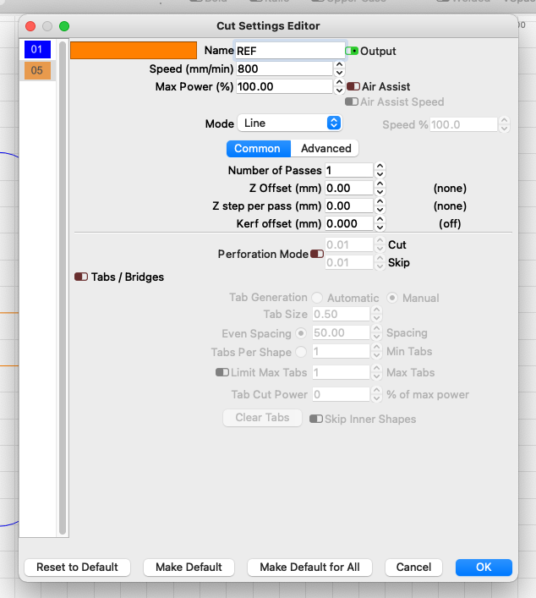Increase Max Power with its up arrow
This screenshot has height=598, width=536.
pyautogui.click(x=339, y=83)
